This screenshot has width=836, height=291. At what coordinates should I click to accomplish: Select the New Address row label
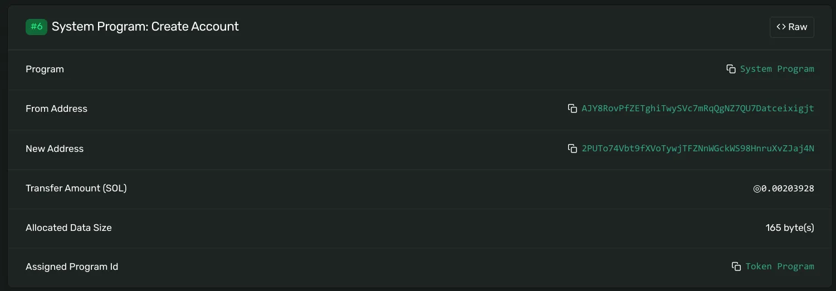click(55, 149)
